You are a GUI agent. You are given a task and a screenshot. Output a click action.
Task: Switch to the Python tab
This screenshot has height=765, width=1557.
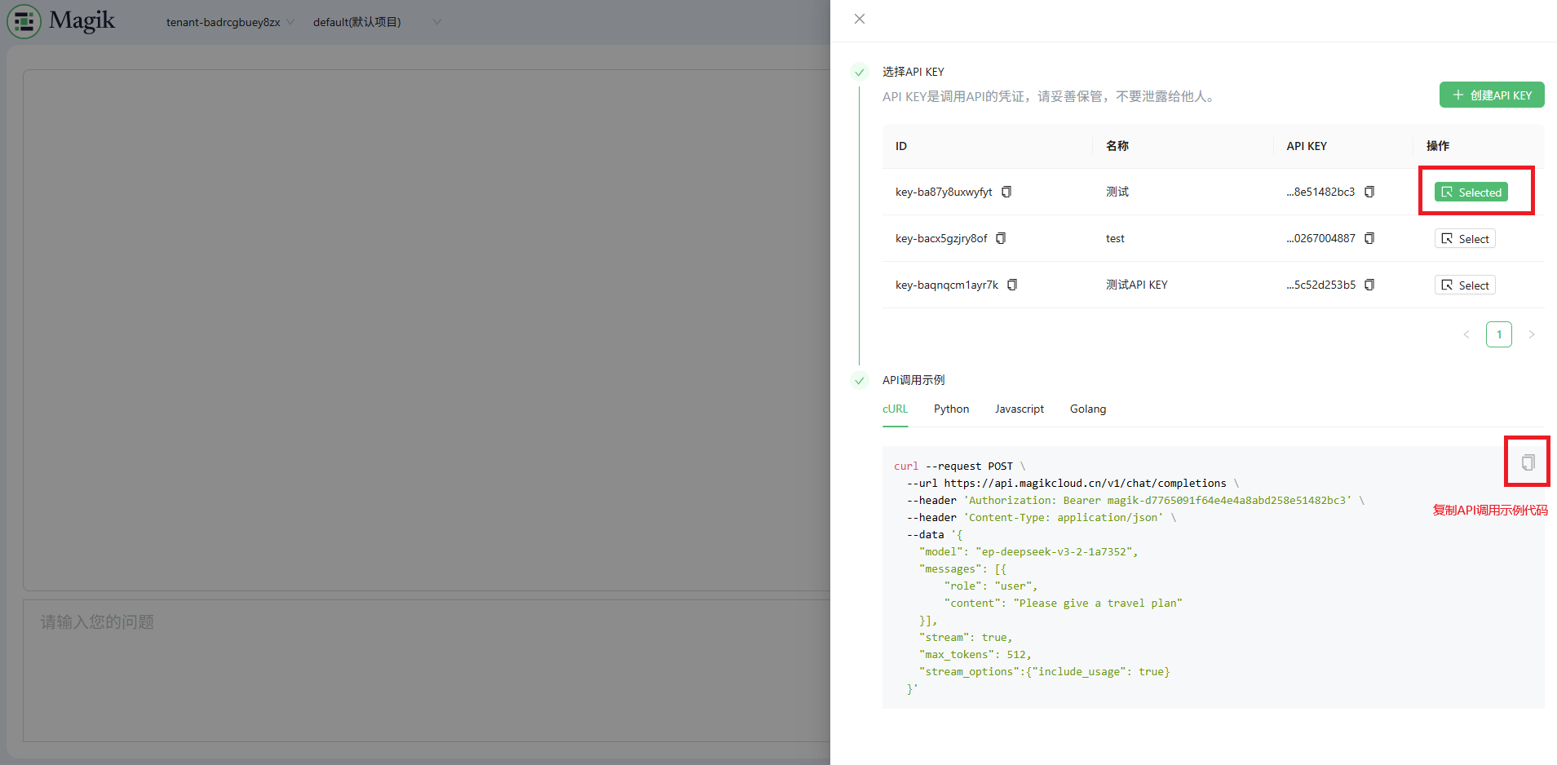tap(951, 409)
